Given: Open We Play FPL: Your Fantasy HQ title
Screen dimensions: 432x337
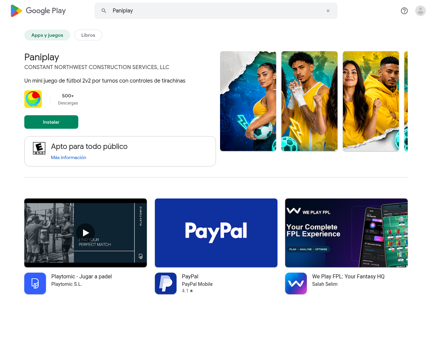Looking at the screenshot, I should coord(348,276).
